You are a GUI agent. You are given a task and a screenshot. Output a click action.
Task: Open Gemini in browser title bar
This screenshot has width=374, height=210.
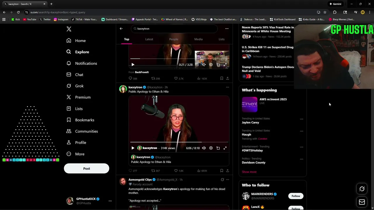tap(335, 4)
